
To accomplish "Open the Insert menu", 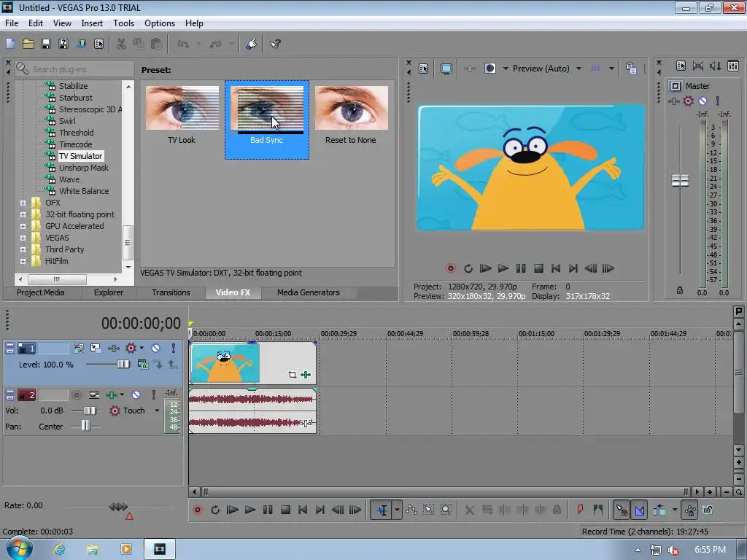I will click(x=92, y=23).
